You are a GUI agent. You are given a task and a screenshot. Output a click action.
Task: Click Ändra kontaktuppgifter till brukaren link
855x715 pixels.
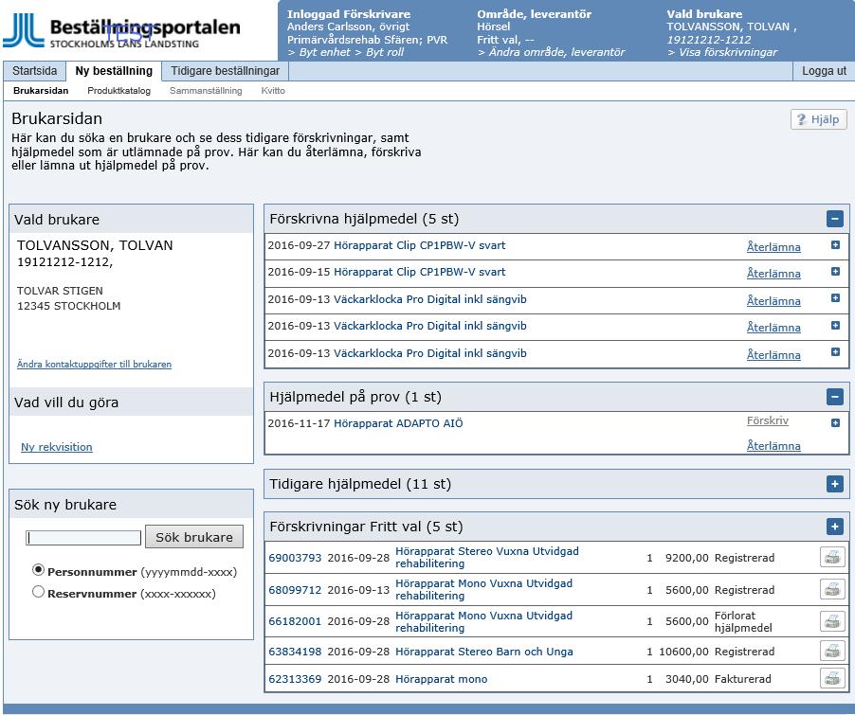click(95, 364)
